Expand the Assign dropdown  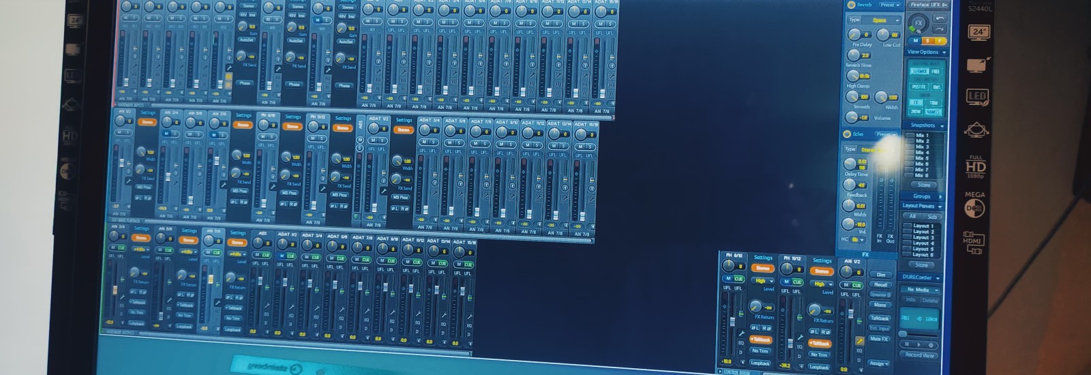point(878,364)
